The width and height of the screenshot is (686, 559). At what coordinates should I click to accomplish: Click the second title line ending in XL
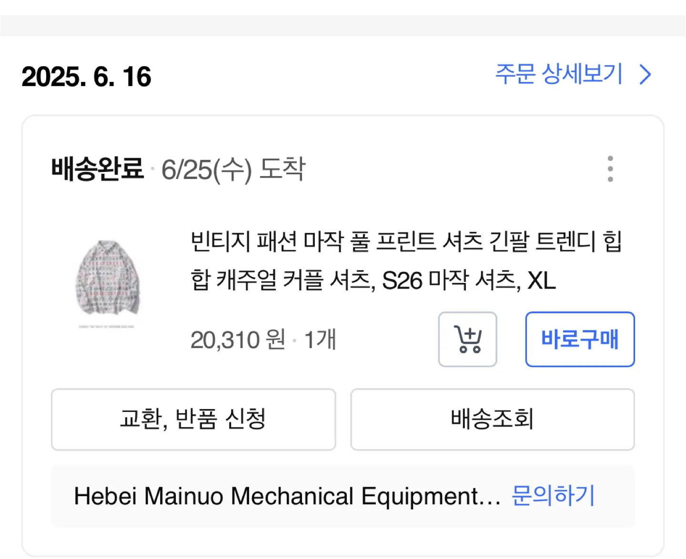[373, 280]
